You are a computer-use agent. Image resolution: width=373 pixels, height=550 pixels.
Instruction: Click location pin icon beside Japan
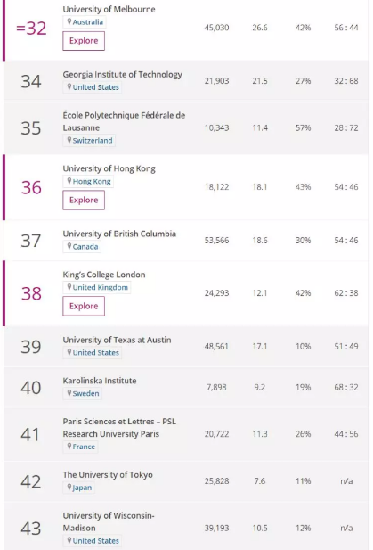pos(69,488)
